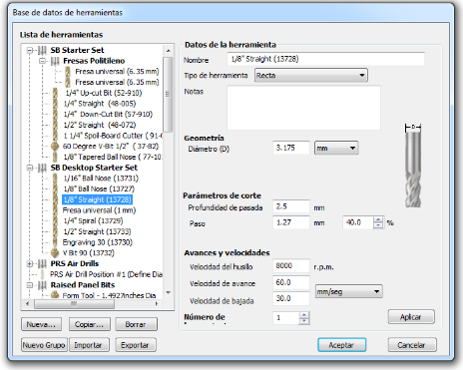This screenshot has width=463, height=370.
Task: Click the Paso mm value field
Action: point(291,222)
